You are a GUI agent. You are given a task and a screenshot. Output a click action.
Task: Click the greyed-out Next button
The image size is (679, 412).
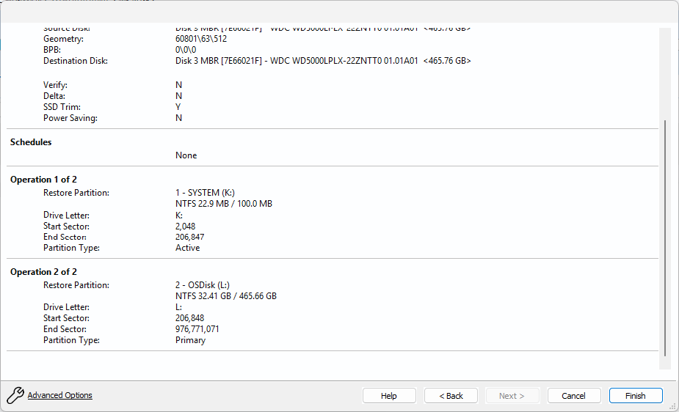tap(512, 396)
